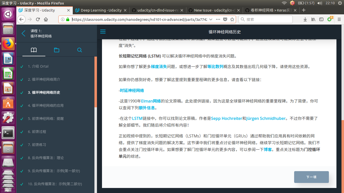This screenshot has height=193, width=344.
Task: Collapse course navigation with the back chevron
Action: [23, 33]
